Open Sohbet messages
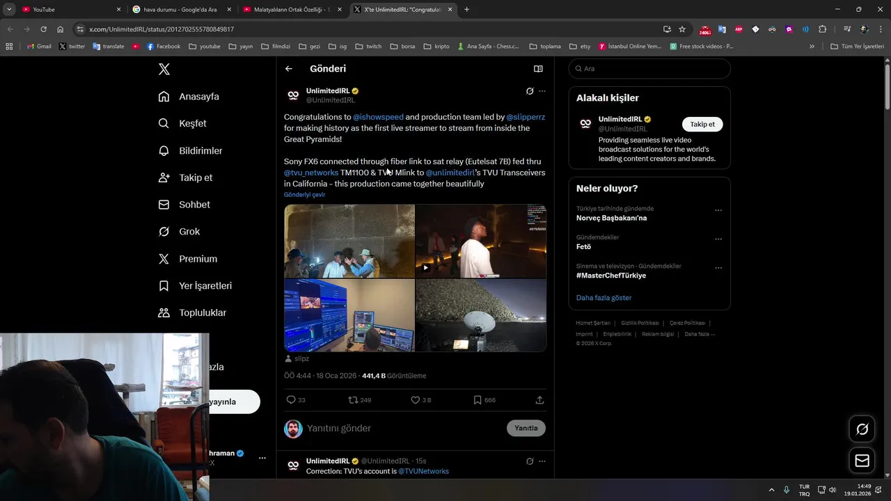The image size is (891, 501). [184, 205]
